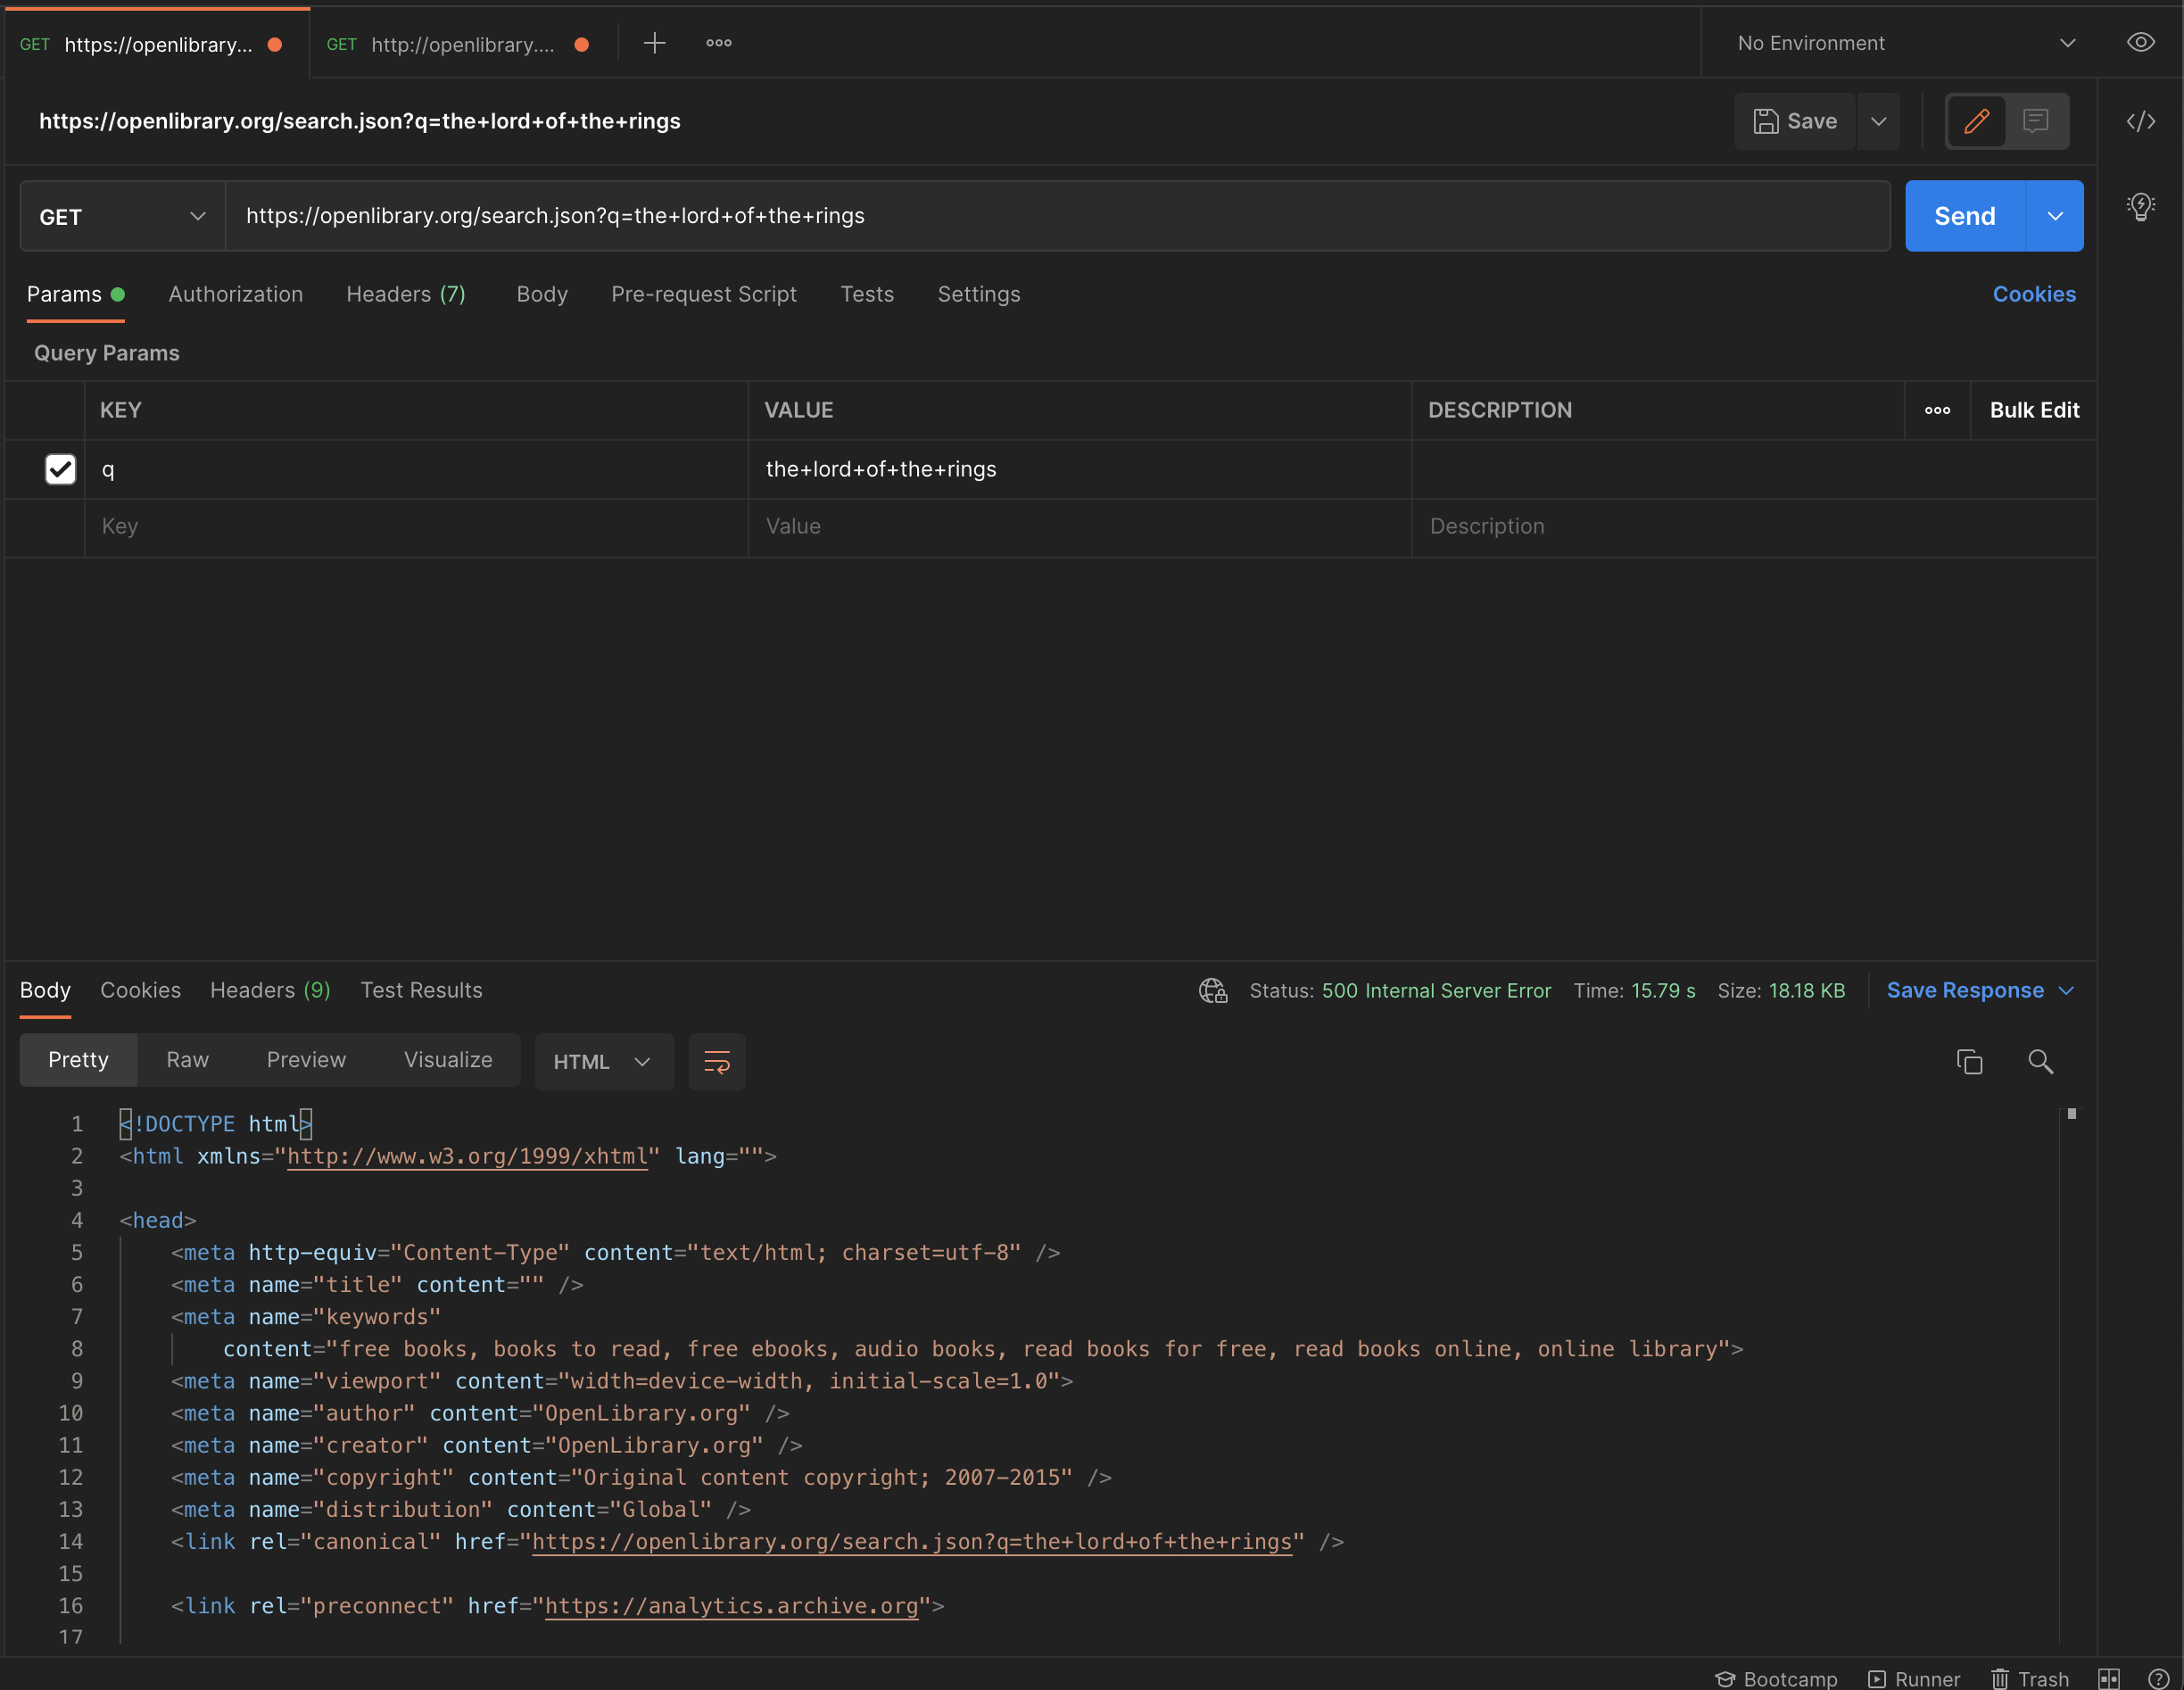Switch to documentation edit pencil mode
This screenshot has width=2184, height=1690.
pyautogui.click(x=1976, y=121)
